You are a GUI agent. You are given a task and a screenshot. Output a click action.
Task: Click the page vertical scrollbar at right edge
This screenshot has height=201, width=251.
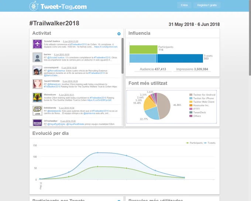click(250, 38)
